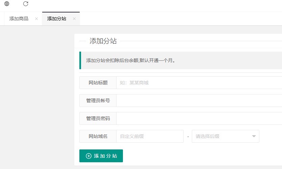This screenshot has height=169, width=282.
Task: Click the 网站标题 field label
Action: 98,83
